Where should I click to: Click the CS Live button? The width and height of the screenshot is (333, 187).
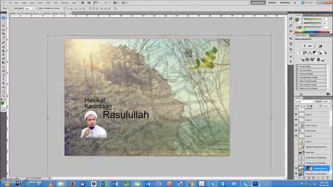(x=307, y=3)
